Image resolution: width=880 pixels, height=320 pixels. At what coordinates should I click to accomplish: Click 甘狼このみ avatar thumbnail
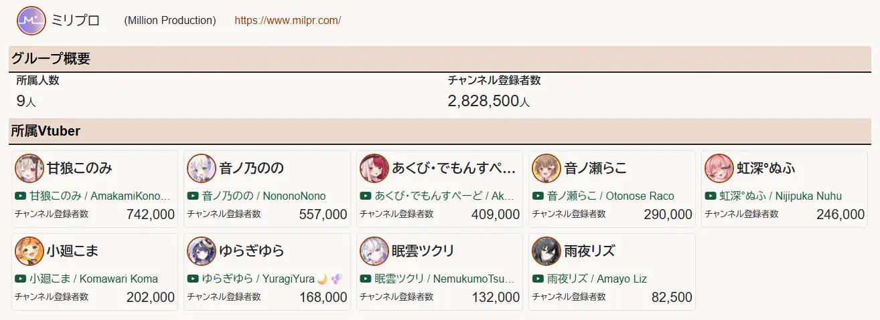pyautogui.click(x=29, y=168)
